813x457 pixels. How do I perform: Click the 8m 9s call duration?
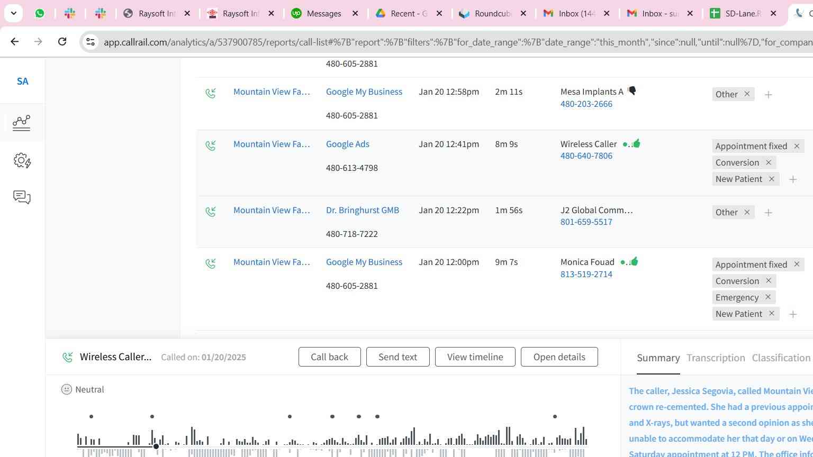pos(506,144)
